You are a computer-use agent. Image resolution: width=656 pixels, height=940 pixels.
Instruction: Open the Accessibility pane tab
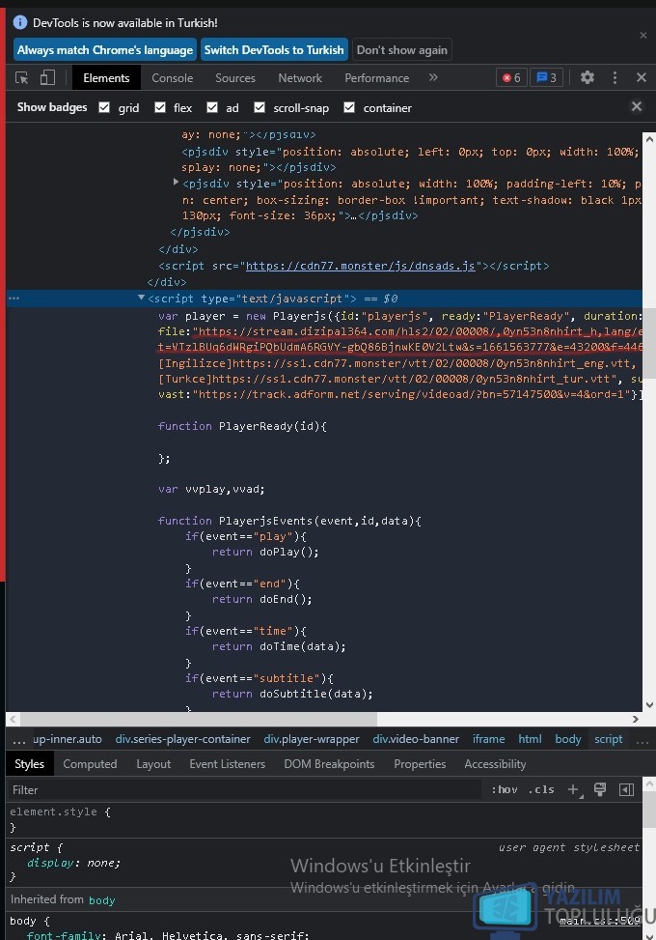(495, 764)
